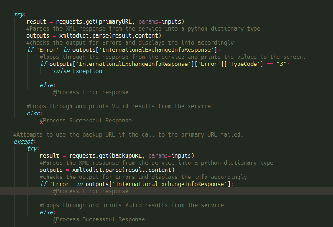Screen dimensions: 333x227
Task: Click first '#Process Error response' comment
Action: click(90, 92)
